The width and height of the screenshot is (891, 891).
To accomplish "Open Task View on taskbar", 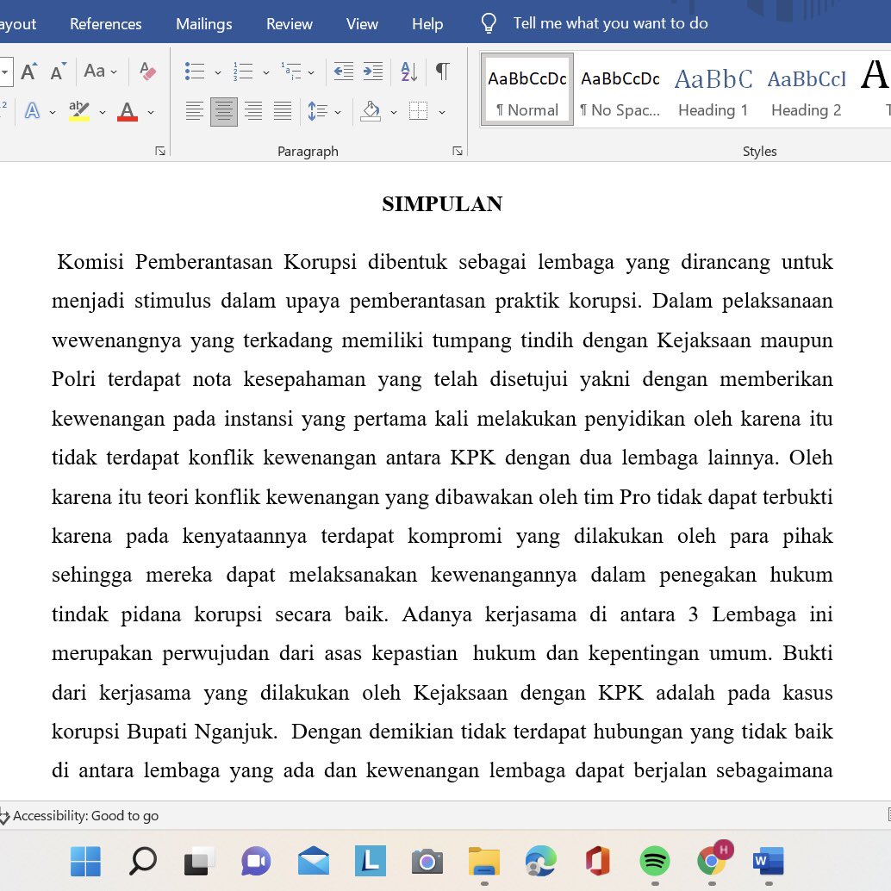I will [199, 861].
